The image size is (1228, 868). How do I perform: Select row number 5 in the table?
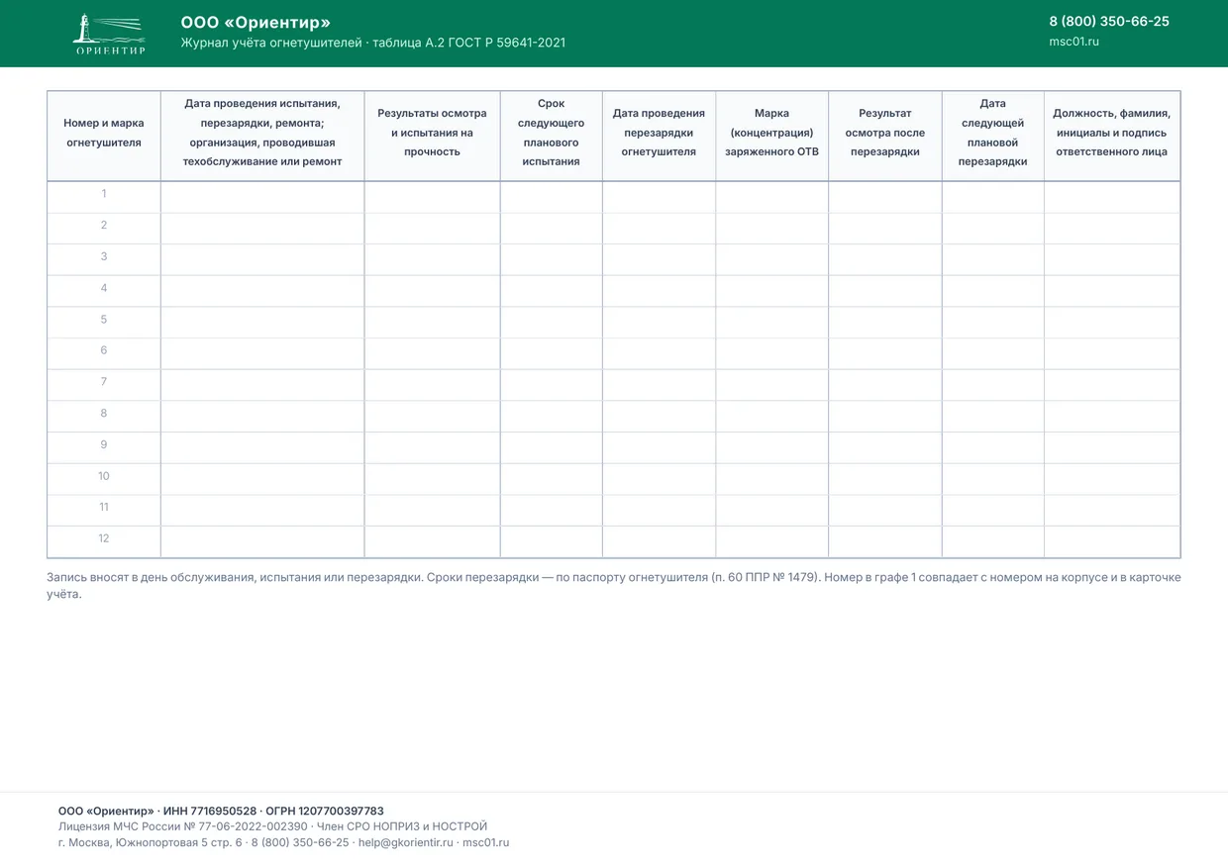pos(614,323)
